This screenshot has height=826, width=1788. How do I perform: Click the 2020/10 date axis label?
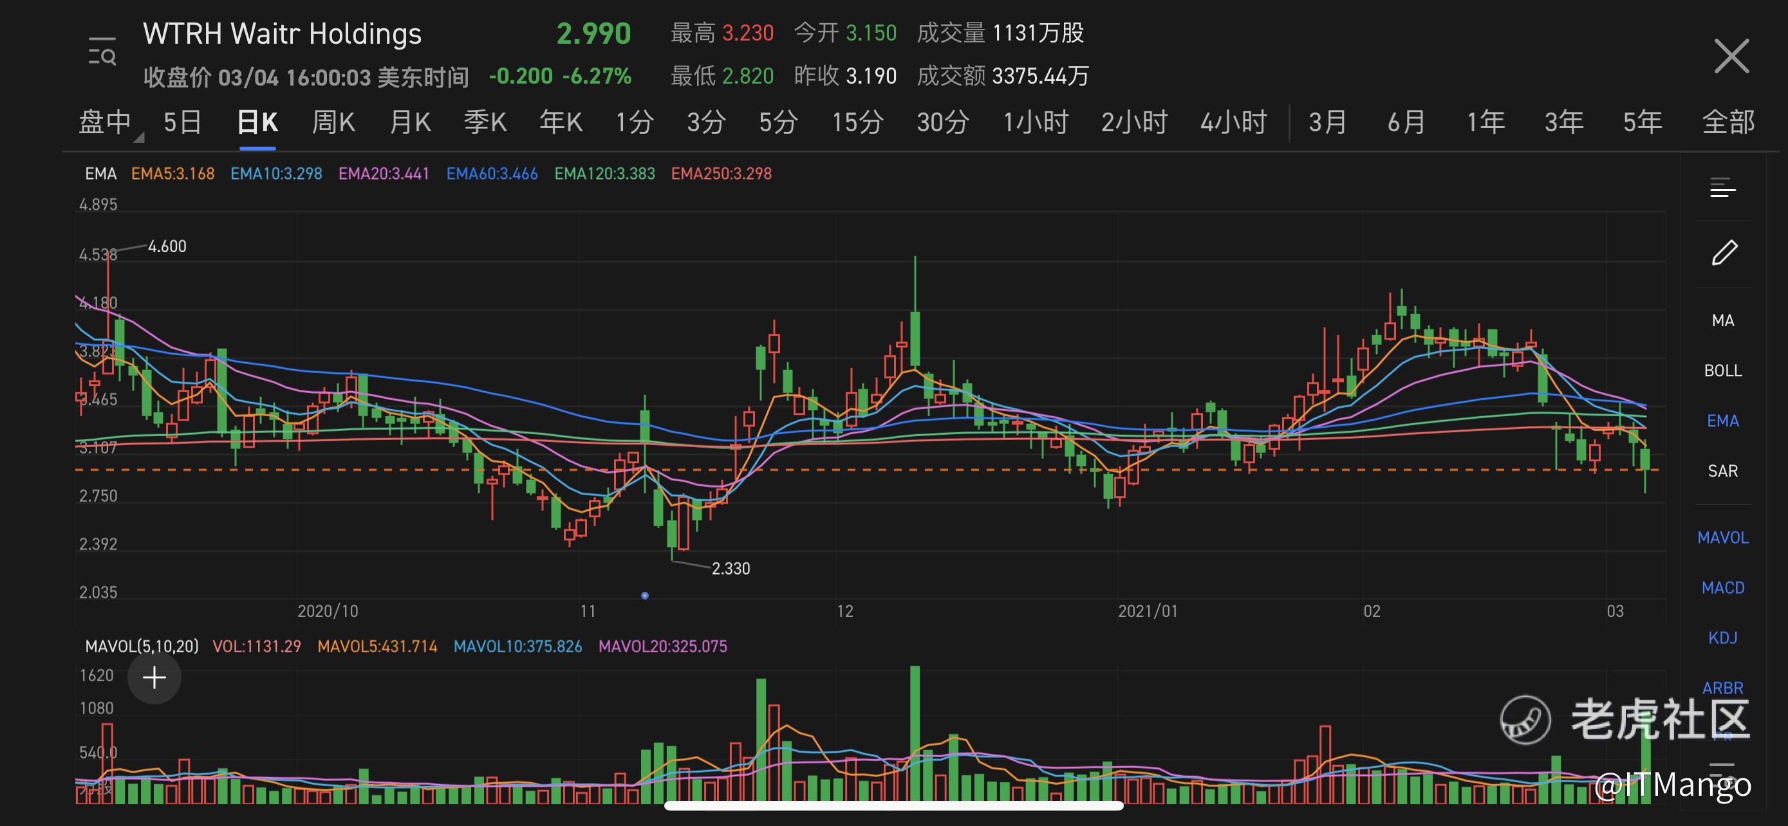pyautogui.click(x=328, y=611)
